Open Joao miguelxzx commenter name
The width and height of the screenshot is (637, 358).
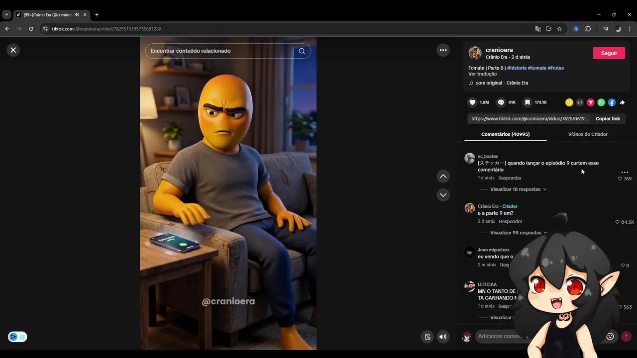point(494,250)
